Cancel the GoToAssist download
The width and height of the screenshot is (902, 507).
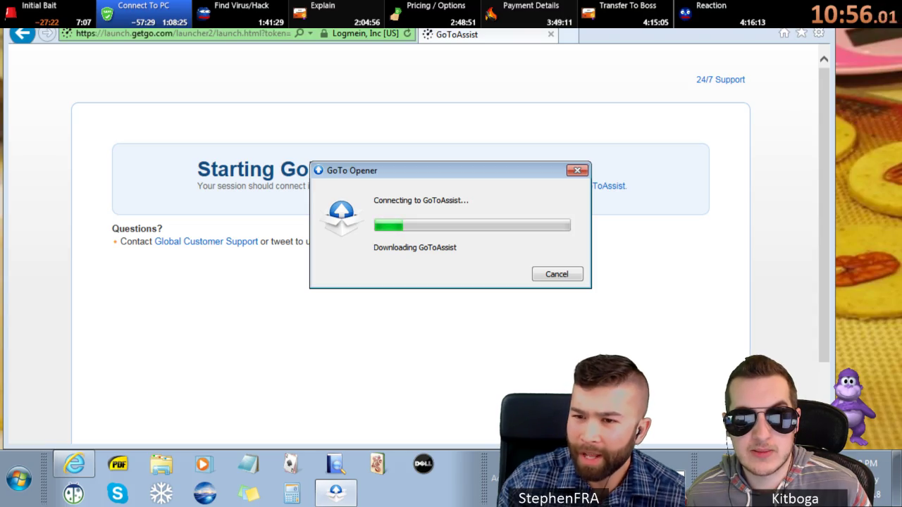point(557,274)
